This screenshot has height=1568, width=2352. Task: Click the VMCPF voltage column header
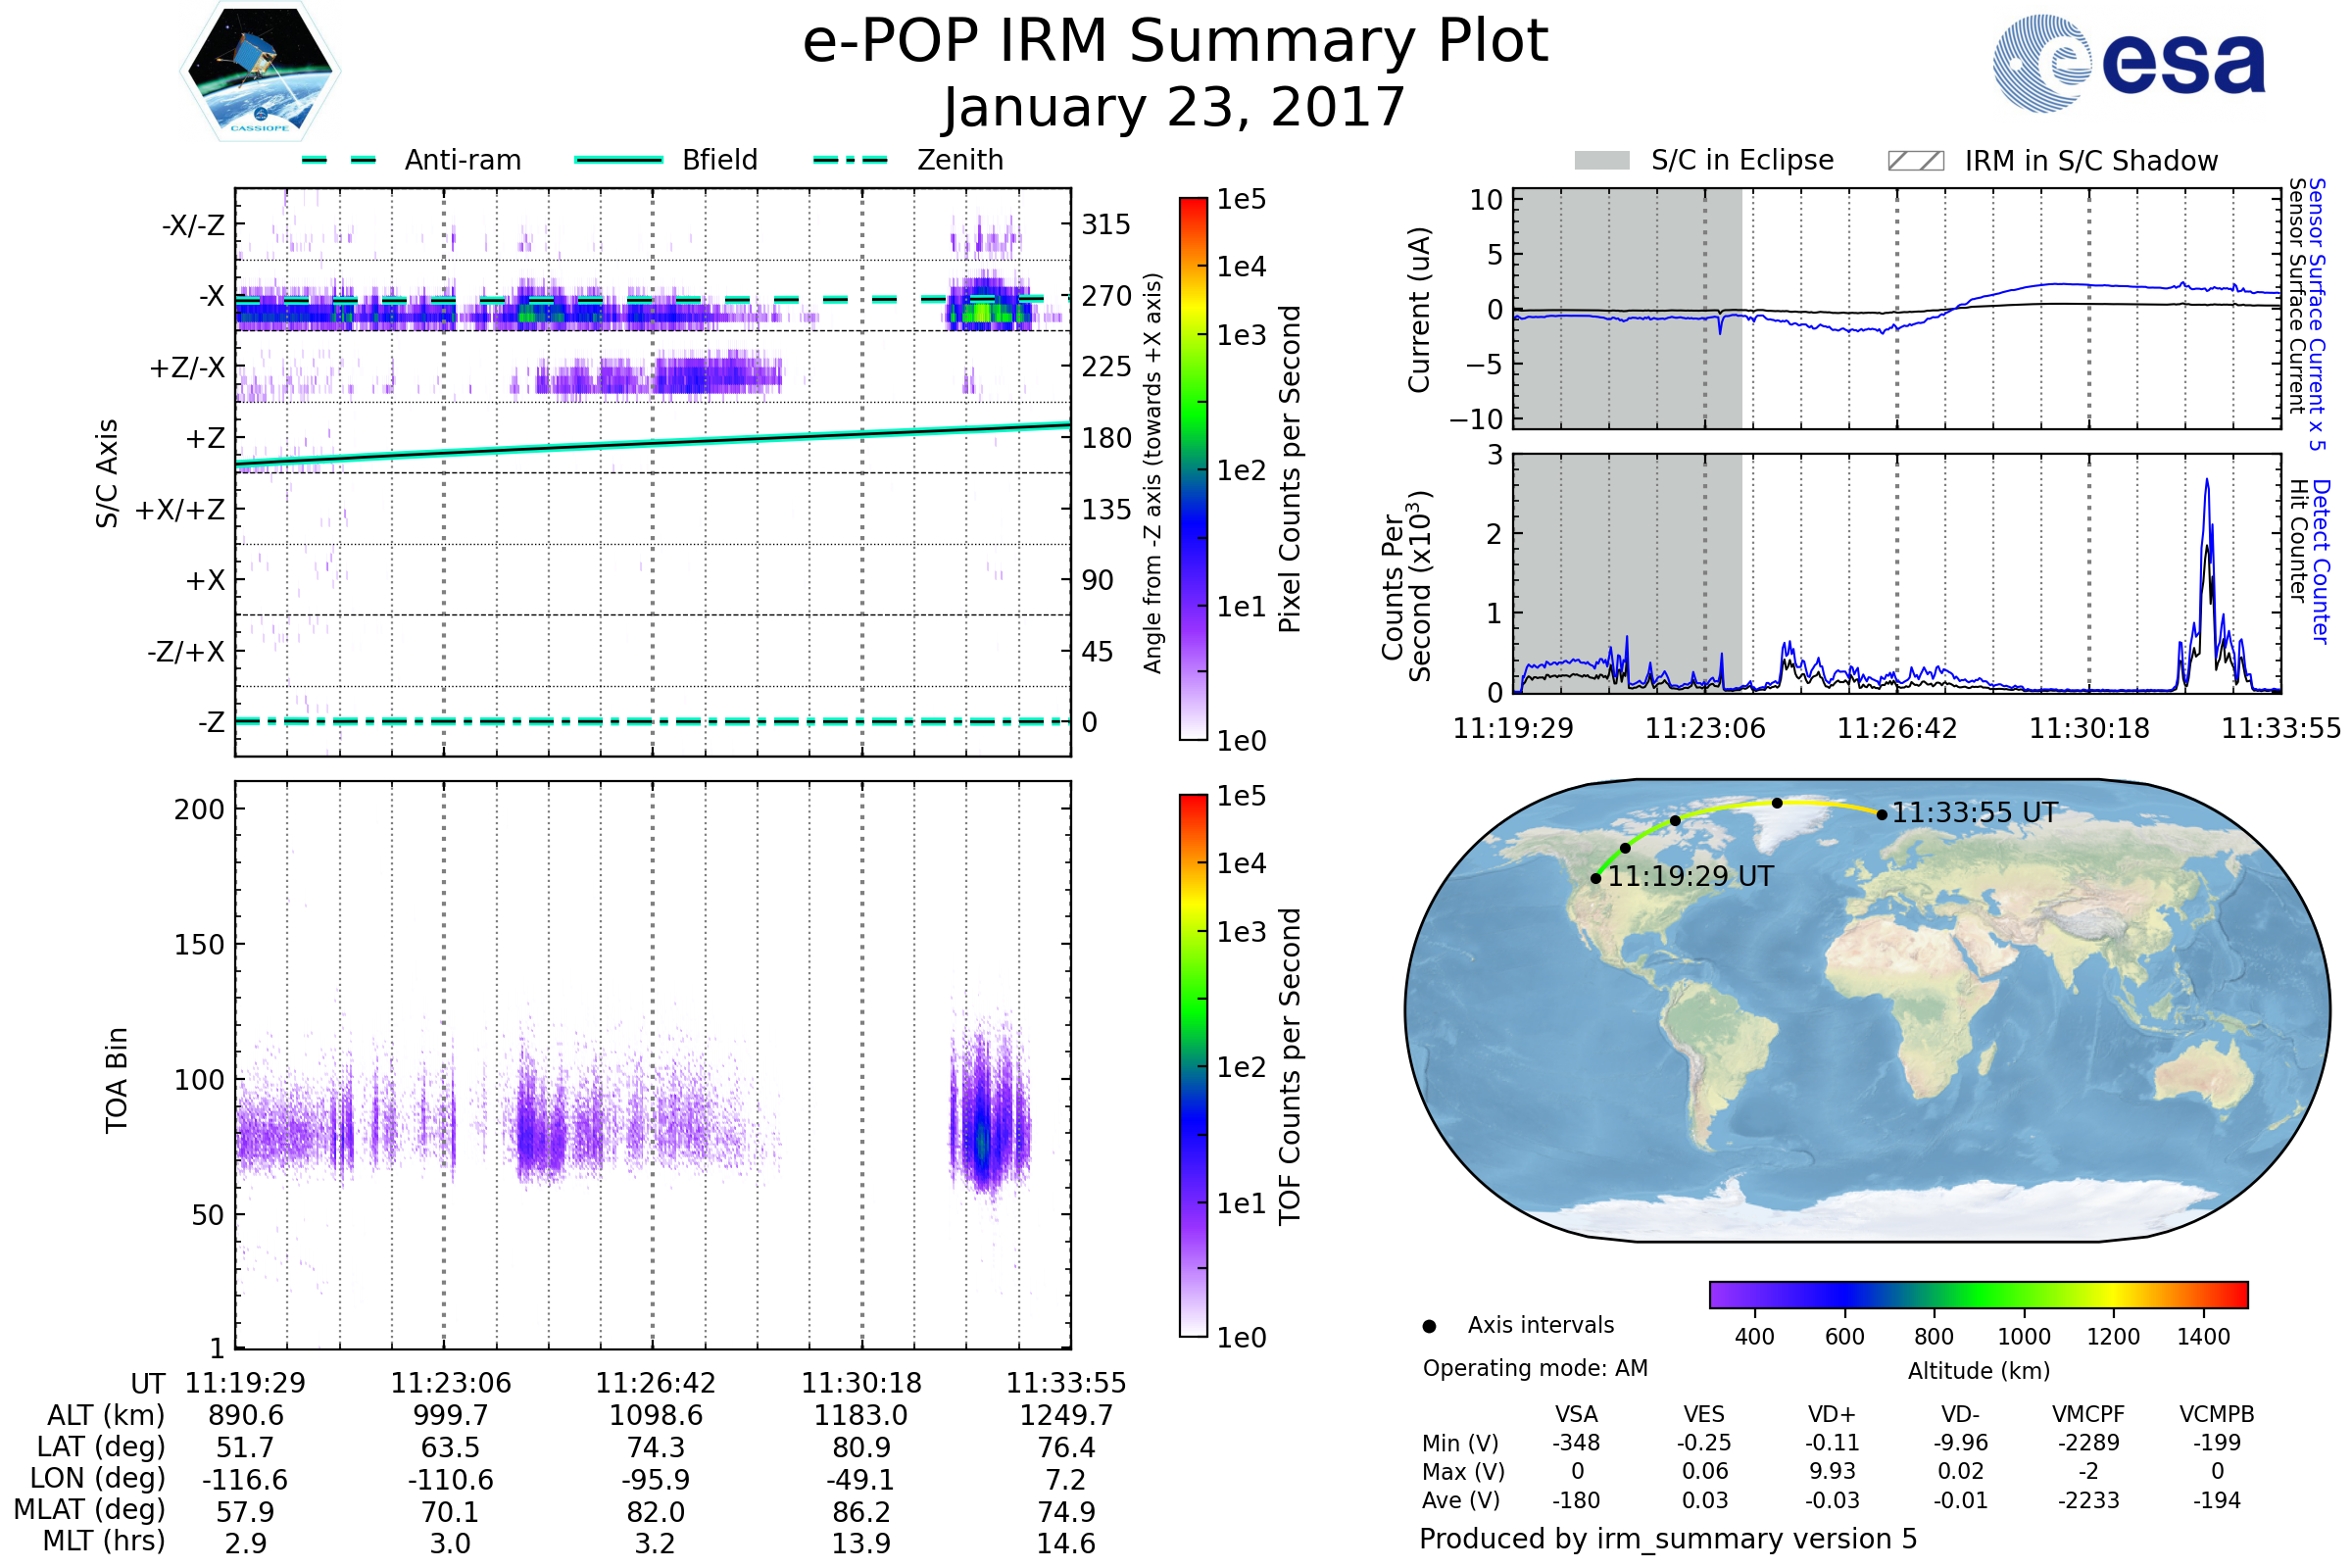pos(2088,1414)
